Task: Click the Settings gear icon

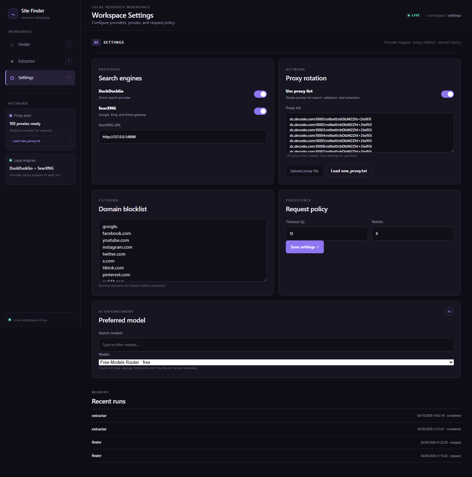Action: (12, 78)
